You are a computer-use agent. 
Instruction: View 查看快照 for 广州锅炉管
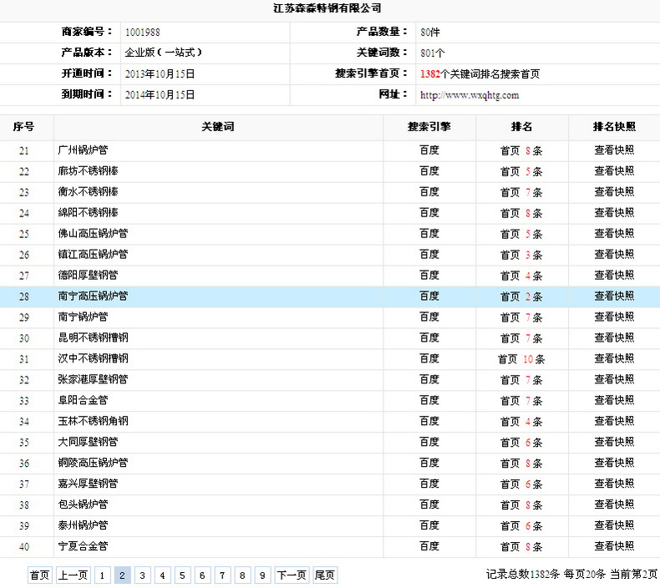(x=614, y=150)
